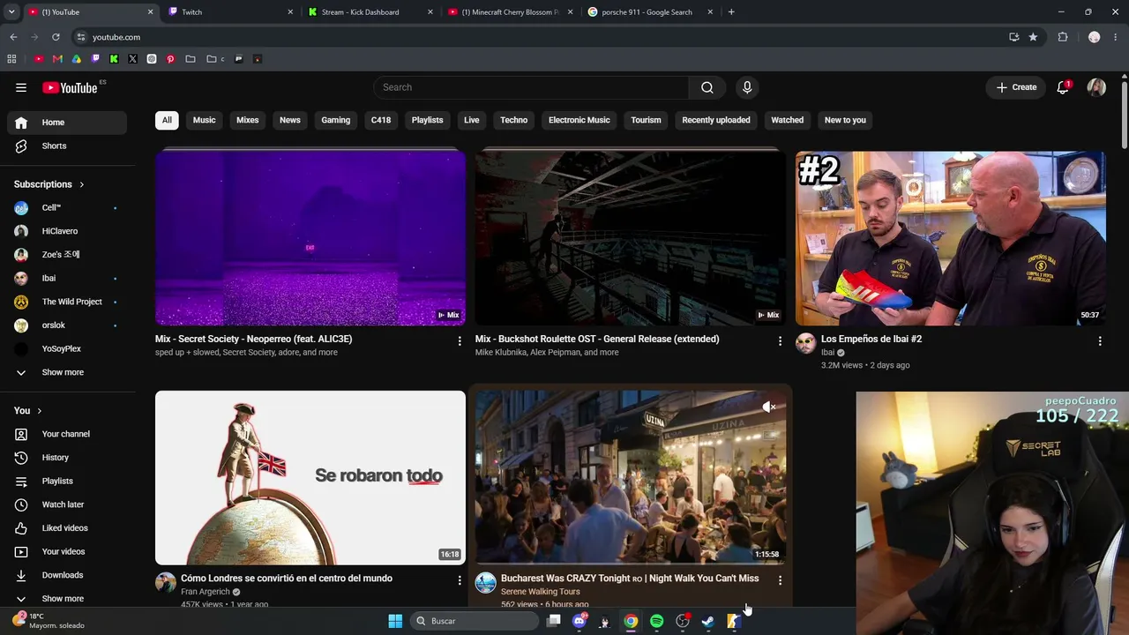Select the Live filter chip
The height and width of the screenshot is (635, 1129).
point(472,120)
